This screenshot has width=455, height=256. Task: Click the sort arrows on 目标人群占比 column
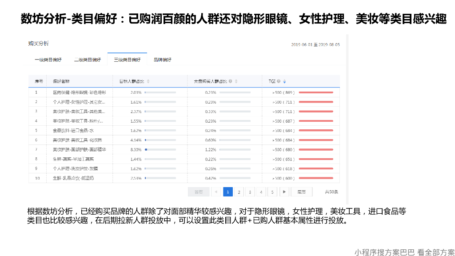click(148, 81)
